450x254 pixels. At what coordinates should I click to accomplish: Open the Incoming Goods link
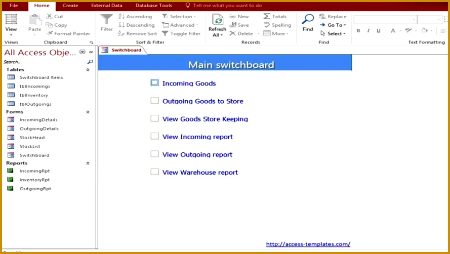(x=189, y=83)
